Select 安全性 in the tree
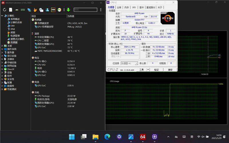The height and width of the screenshot is (143, 229). coord(11,79)
